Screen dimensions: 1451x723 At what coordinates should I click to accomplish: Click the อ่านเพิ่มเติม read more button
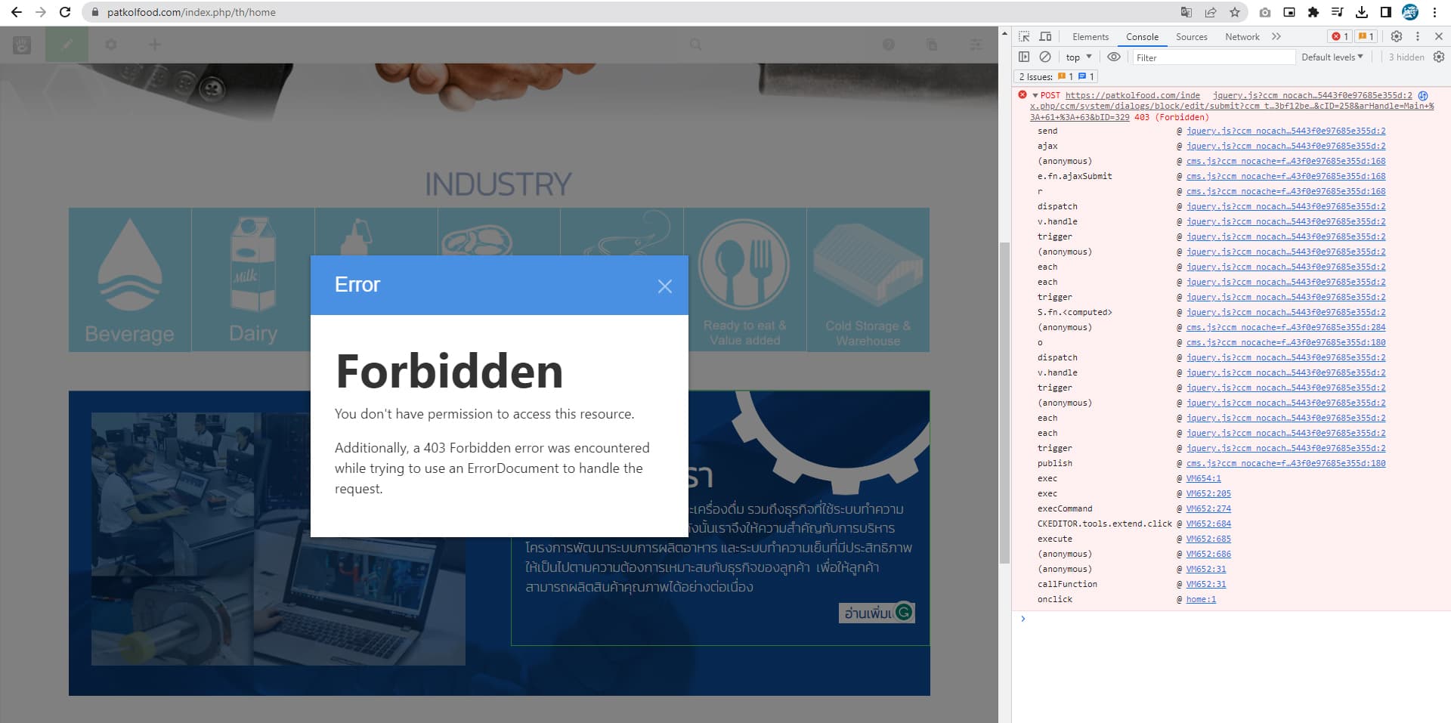(877, 613)
